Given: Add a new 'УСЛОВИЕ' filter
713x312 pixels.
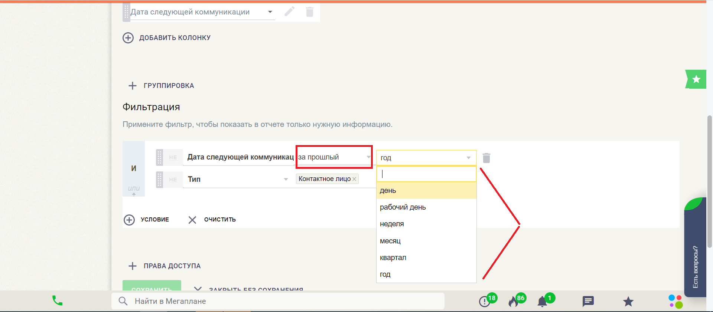Looking at the screenshot, I should click(155, 220).
